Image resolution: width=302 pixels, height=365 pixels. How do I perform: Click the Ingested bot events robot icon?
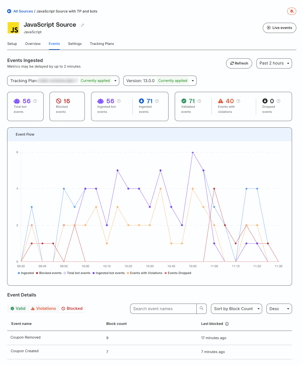(100, 101)
